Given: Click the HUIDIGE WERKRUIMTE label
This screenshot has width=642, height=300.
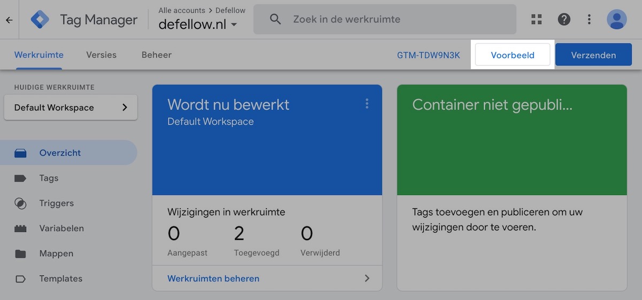Looking at the screenshot, I should point(55,87).
